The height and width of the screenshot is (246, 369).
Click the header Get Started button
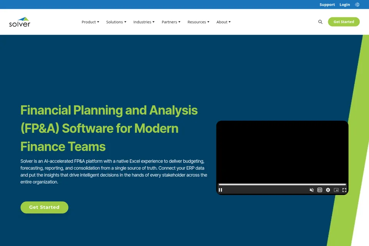[344, 22]
